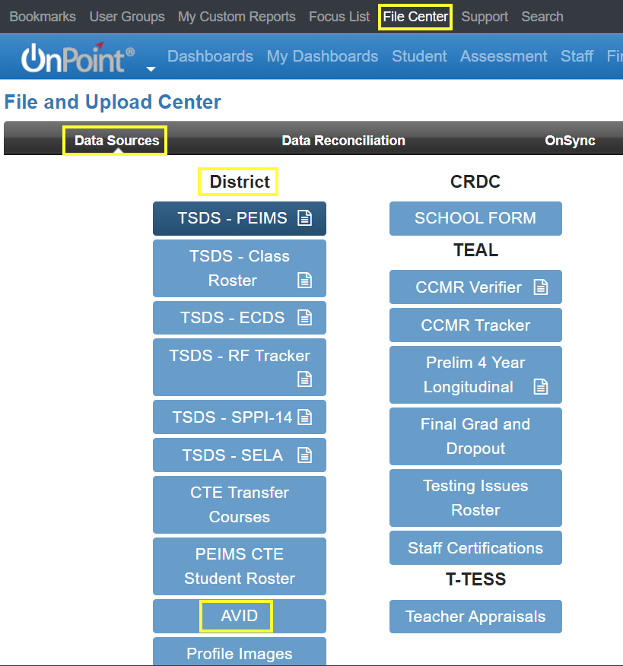Switch to the Data Reconciliation tab
This screenshot has width=623, height=666.
point(343,140)
